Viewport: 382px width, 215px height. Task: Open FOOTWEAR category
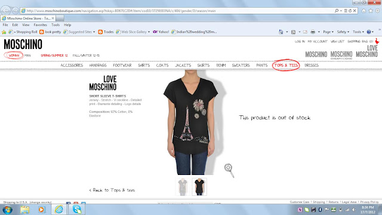(x=122, y=65)
